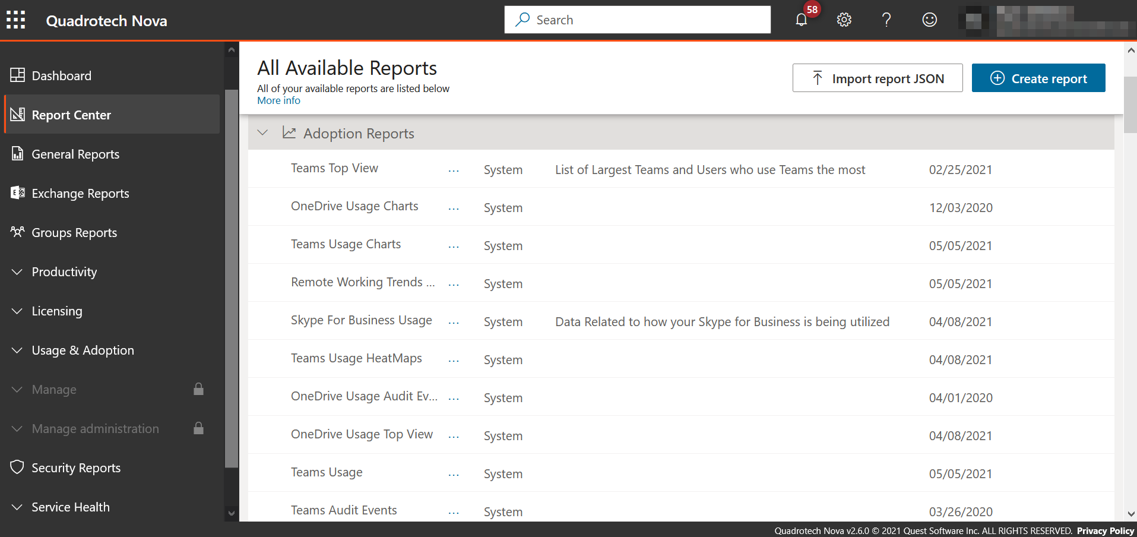
Task: Click description 'List of Largest Teams and Users'
Action: point(710,170)
